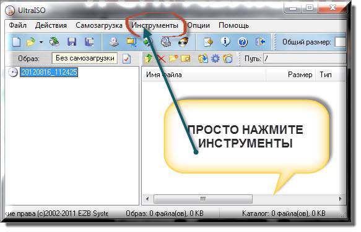Screen dimensions: 361x232
Task: Click the horizontal scrollbar thumb
Action: [x=203, y=199]
